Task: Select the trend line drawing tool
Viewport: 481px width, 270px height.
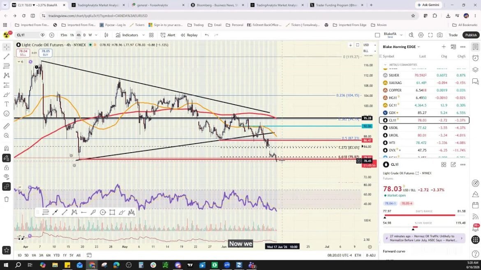Action: pos(7,56)
